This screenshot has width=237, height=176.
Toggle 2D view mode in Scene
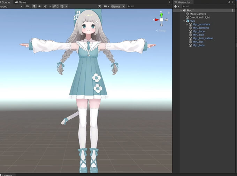(x=27, y=6)
